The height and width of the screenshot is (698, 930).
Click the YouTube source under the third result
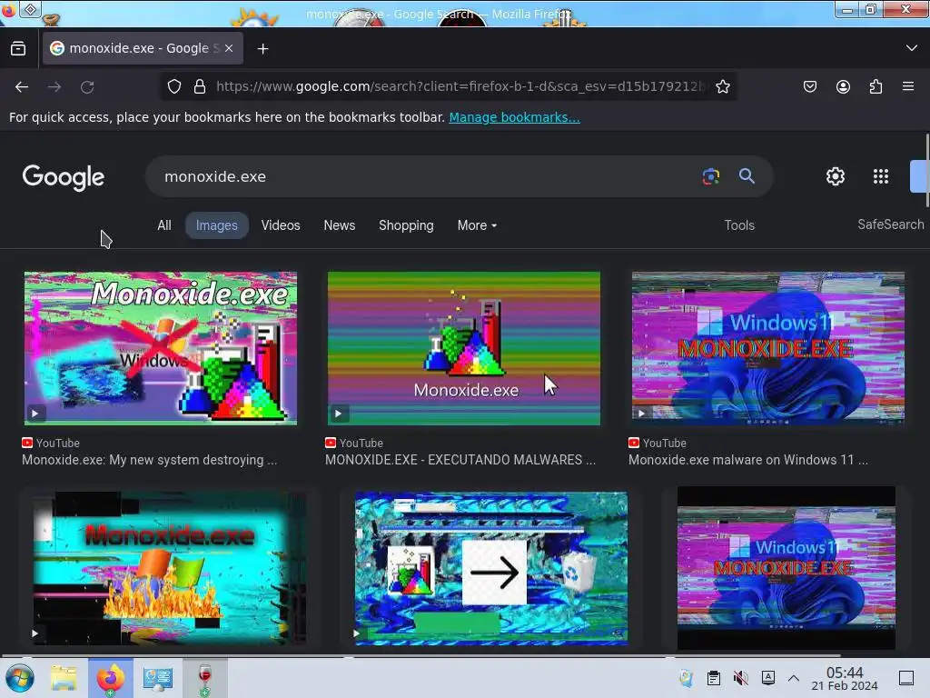[658, 443]
